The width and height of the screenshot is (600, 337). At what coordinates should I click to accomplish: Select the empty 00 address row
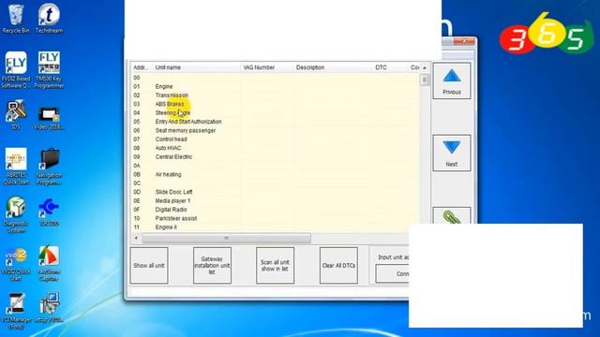tap(275, 78)
